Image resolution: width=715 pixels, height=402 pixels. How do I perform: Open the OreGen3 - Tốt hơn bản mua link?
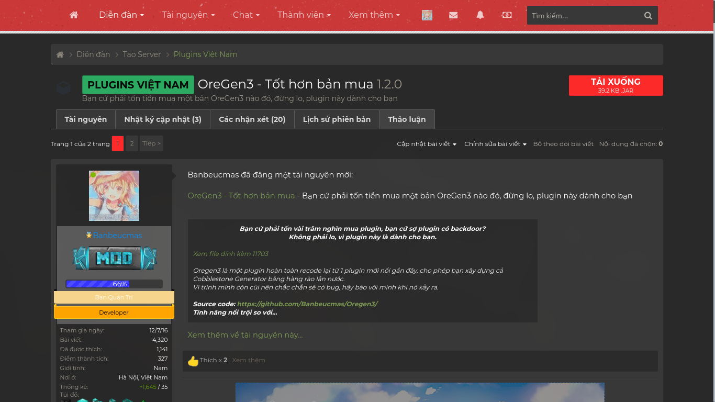tap(241, 196)
